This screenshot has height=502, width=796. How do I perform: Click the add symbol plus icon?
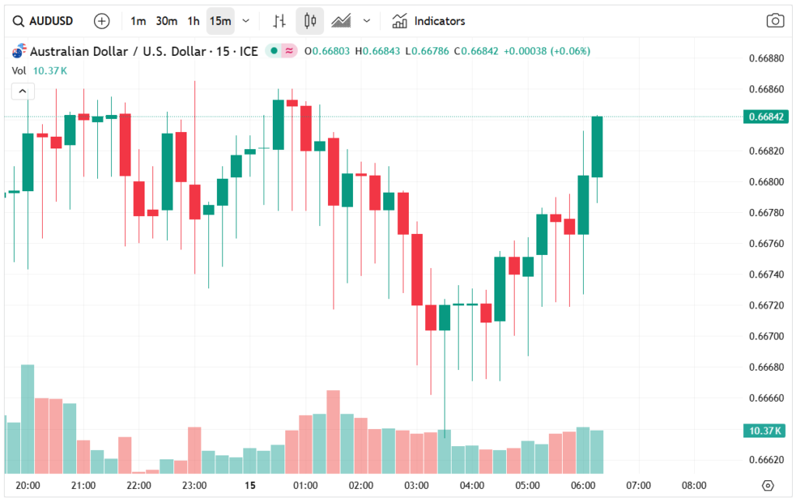[x=102, y=21]
